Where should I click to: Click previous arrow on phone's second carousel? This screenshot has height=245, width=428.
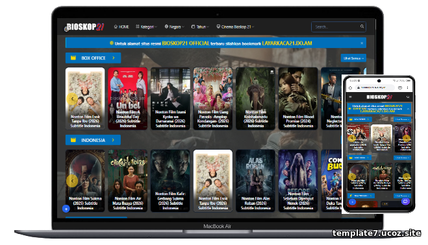(x=351, y=176)
